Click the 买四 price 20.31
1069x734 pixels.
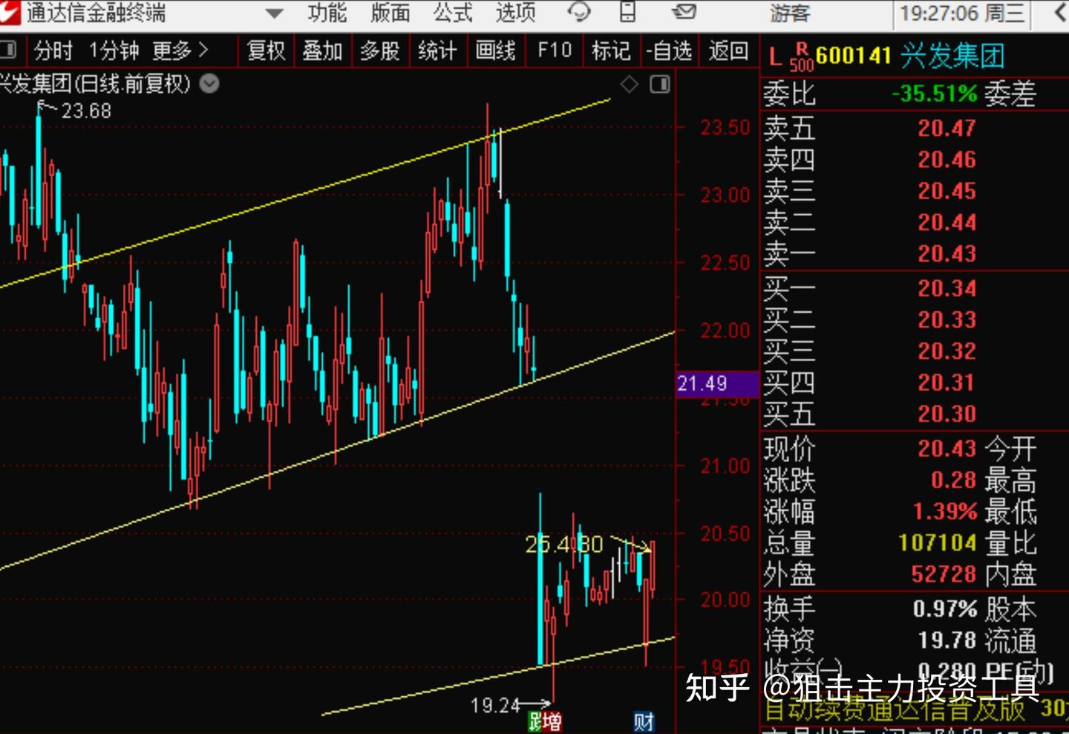coord(947,383)
